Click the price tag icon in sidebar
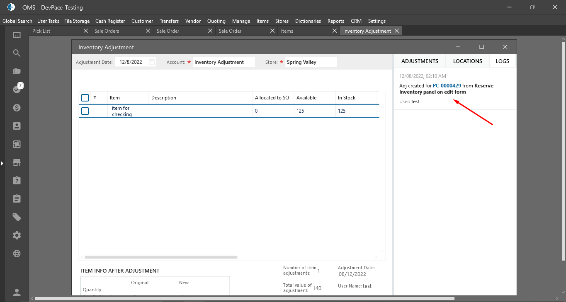This screenshot has height=302, width=566. coord(17,217)
